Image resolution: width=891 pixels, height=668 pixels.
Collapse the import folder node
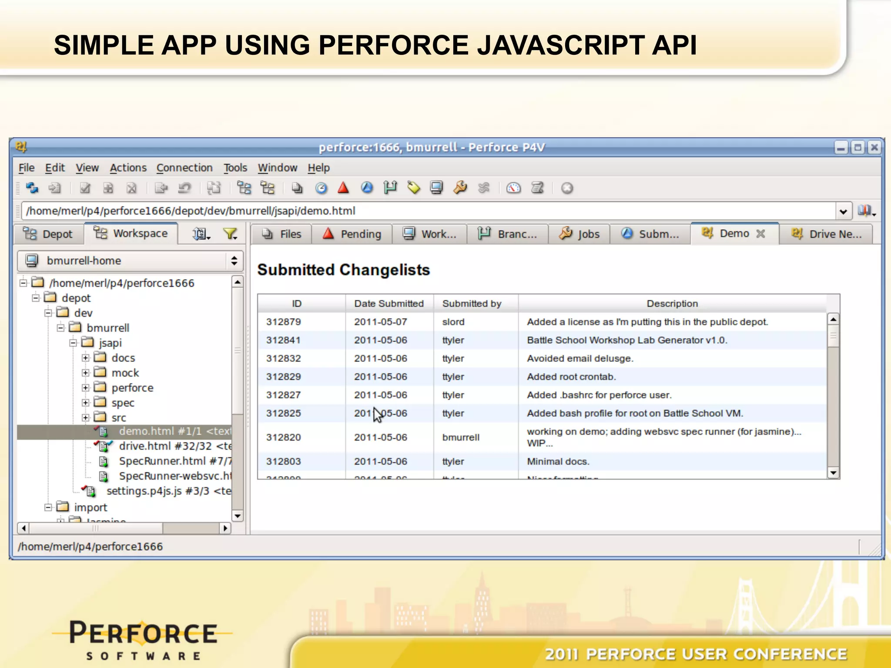coord(48,507)
